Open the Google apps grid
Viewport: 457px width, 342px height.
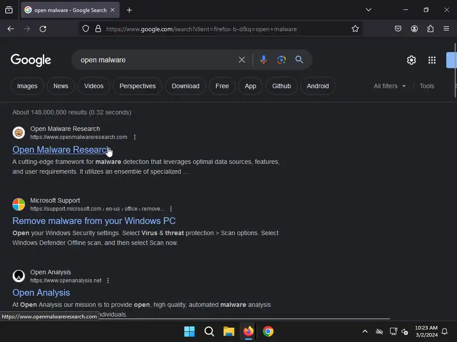point(432,60)
